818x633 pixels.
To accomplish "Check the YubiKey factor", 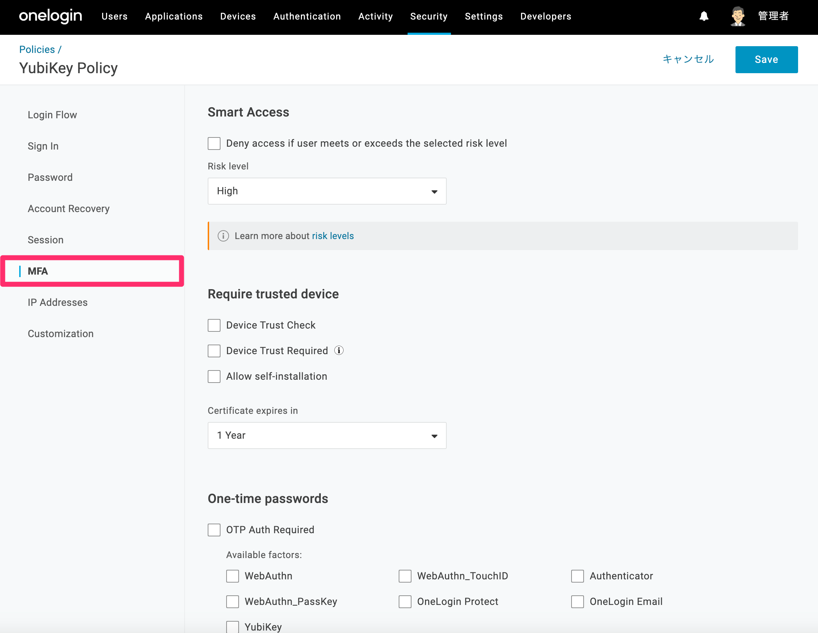I will pyautogui.click(x=232, y=627).
